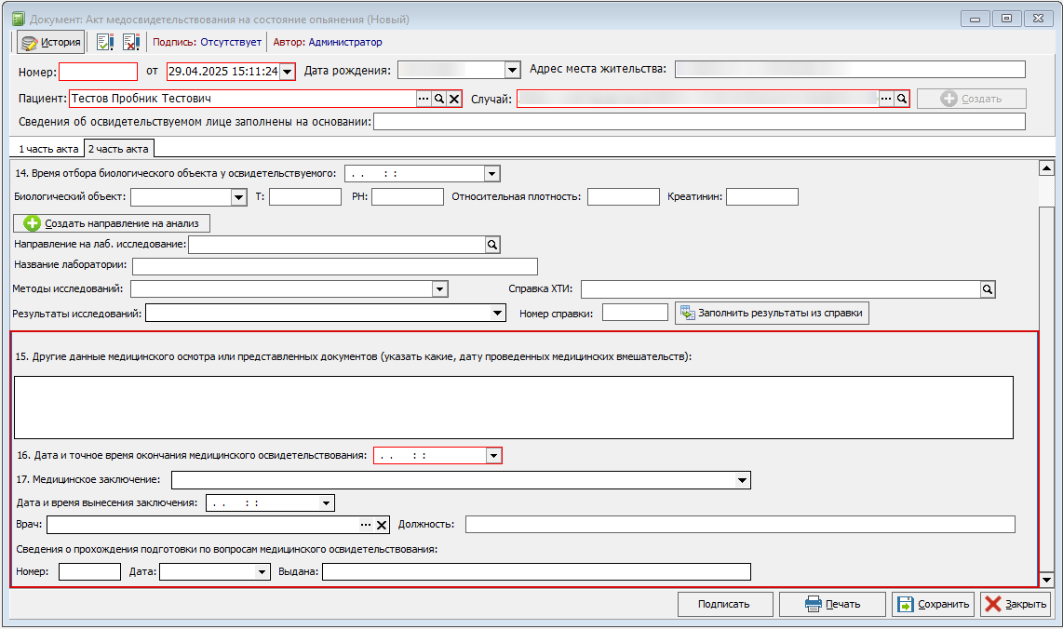
Task: Click the PH input field
Action: pos(408,197)
